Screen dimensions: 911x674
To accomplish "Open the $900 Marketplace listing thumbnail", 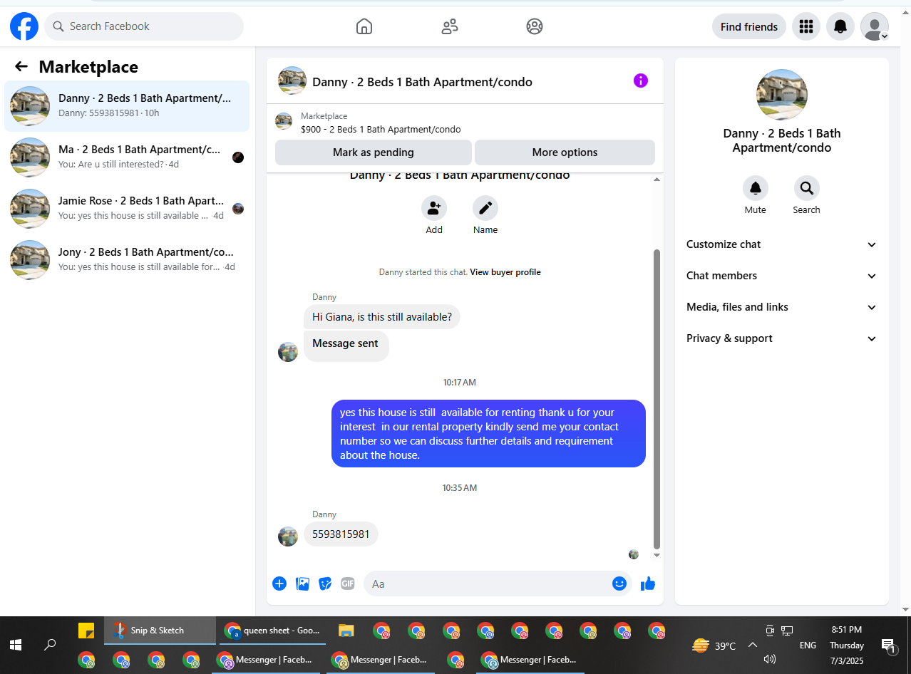I will [x=284, y=122].
